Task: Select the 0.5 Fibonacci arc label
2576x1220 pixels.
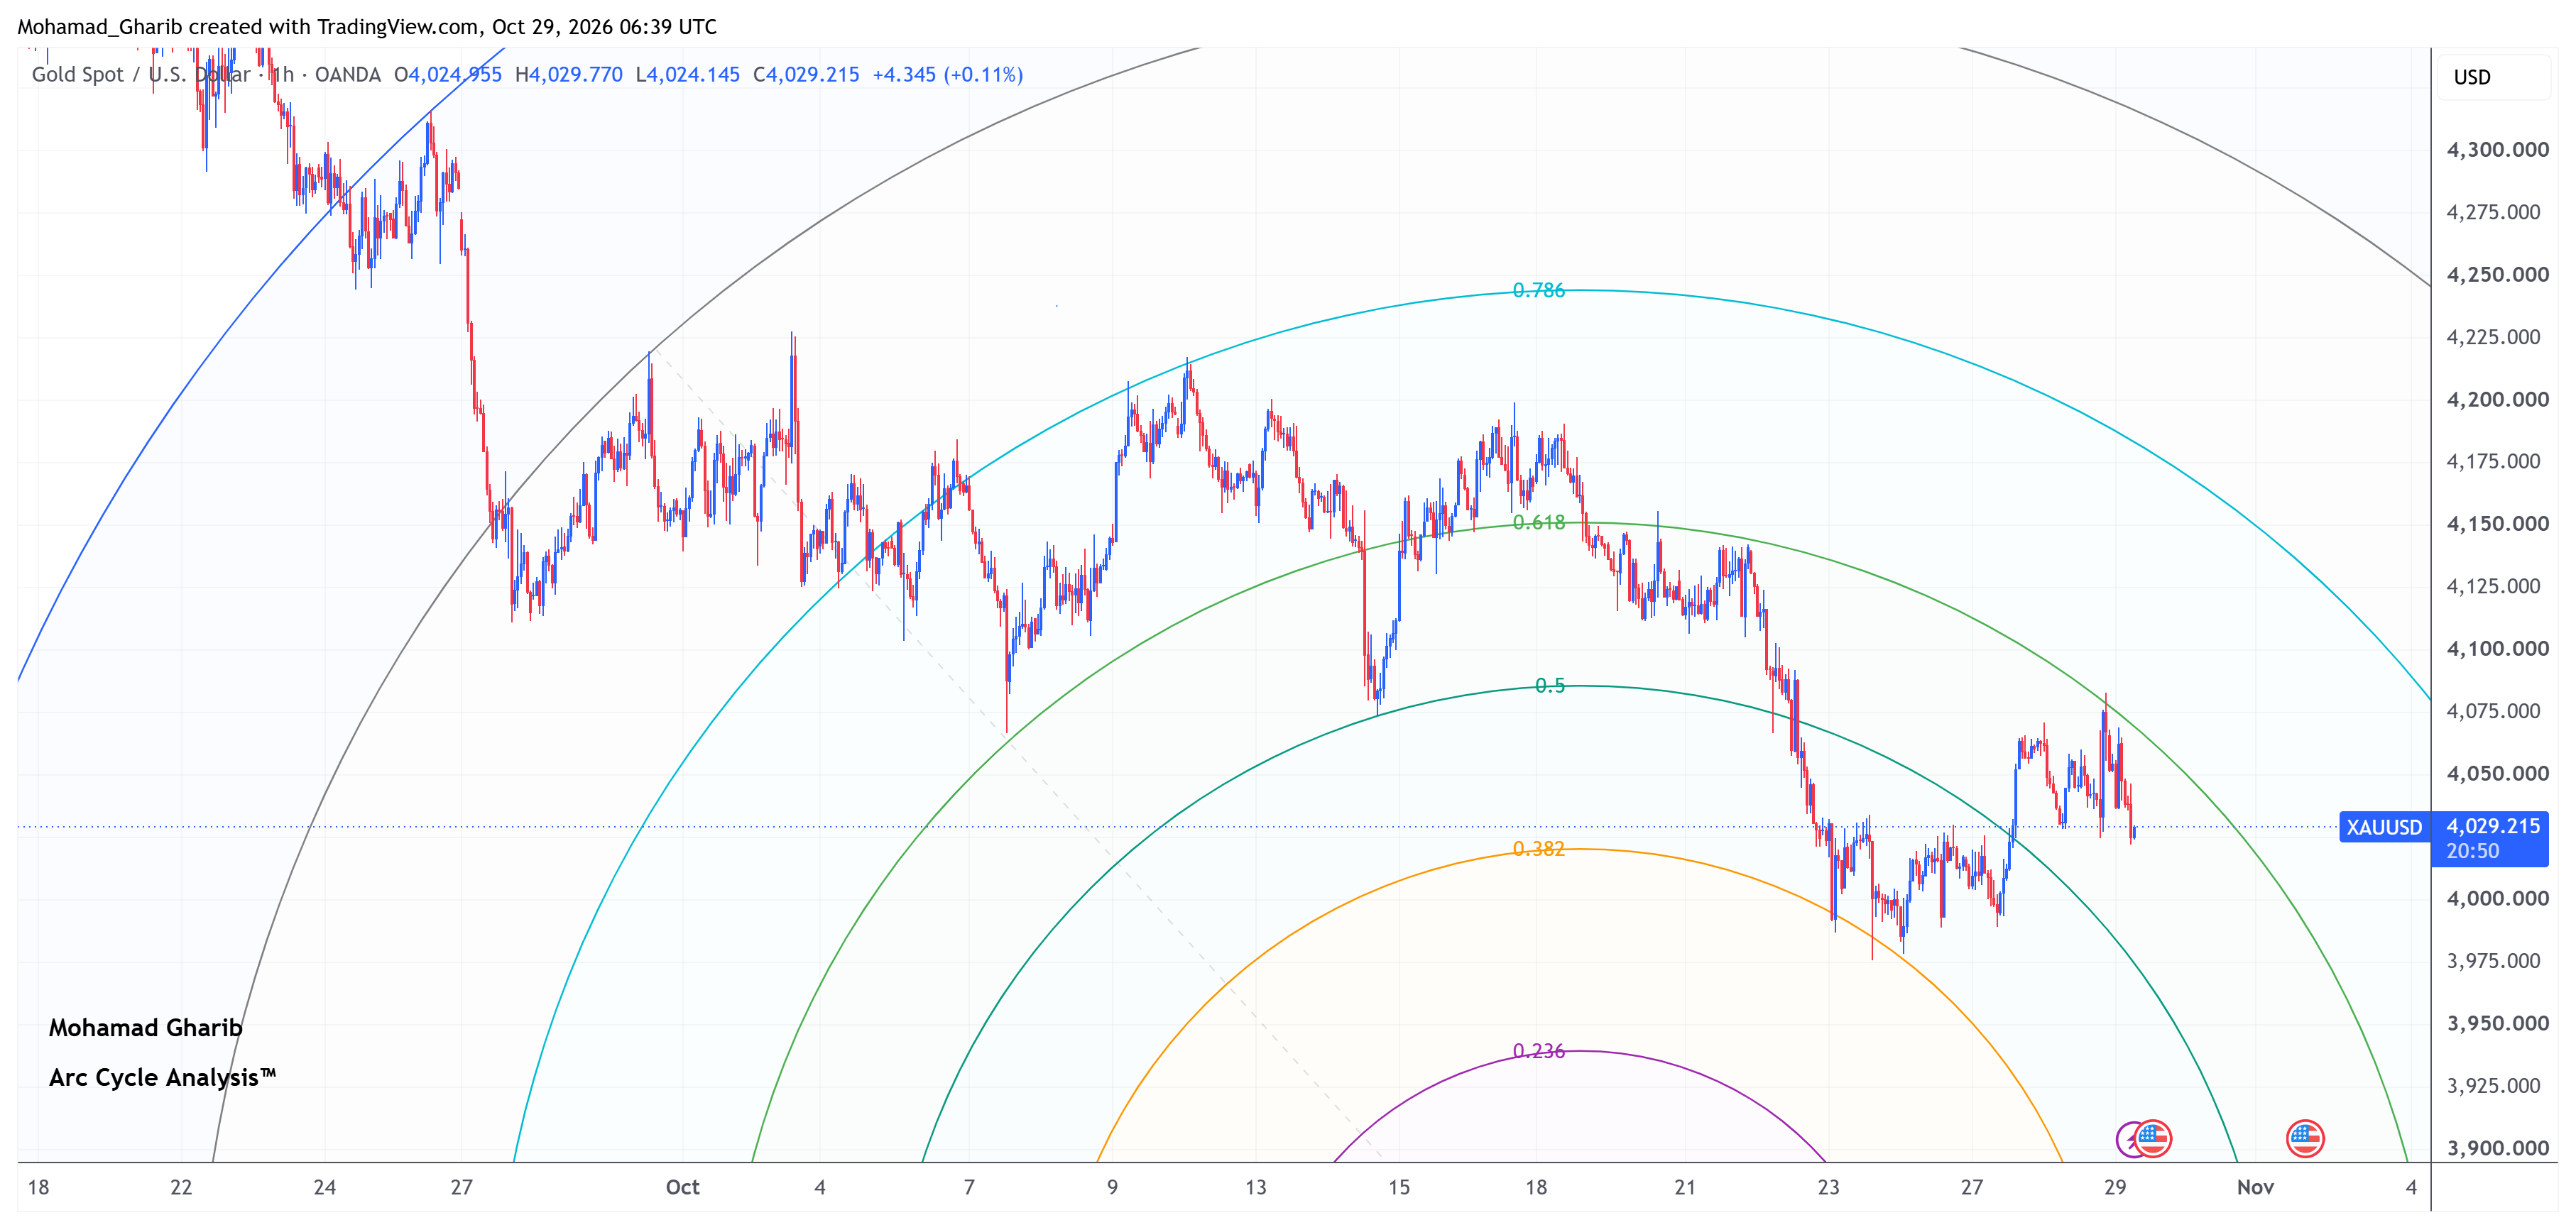Action: (1550, 686)
